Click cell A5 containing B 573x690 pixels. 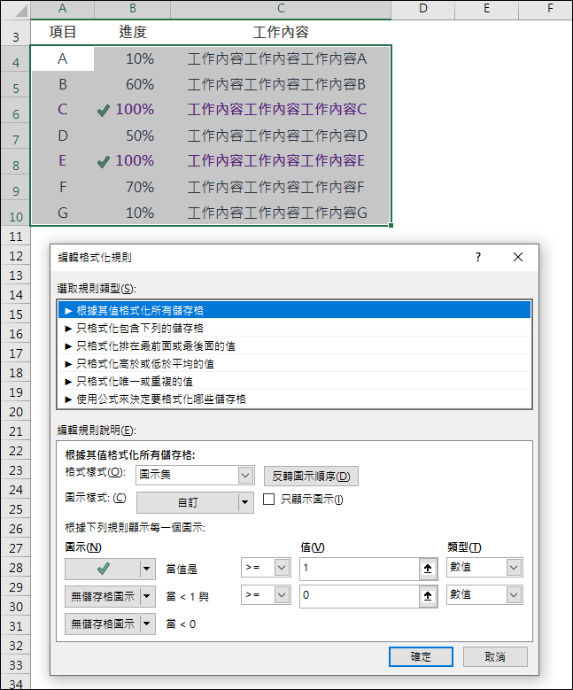coord(63,84)
